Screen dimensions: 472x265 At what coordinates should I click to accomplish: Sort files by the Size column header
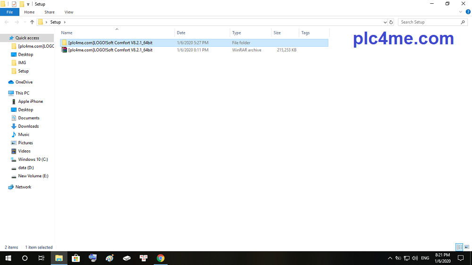[x=277, y=33]
